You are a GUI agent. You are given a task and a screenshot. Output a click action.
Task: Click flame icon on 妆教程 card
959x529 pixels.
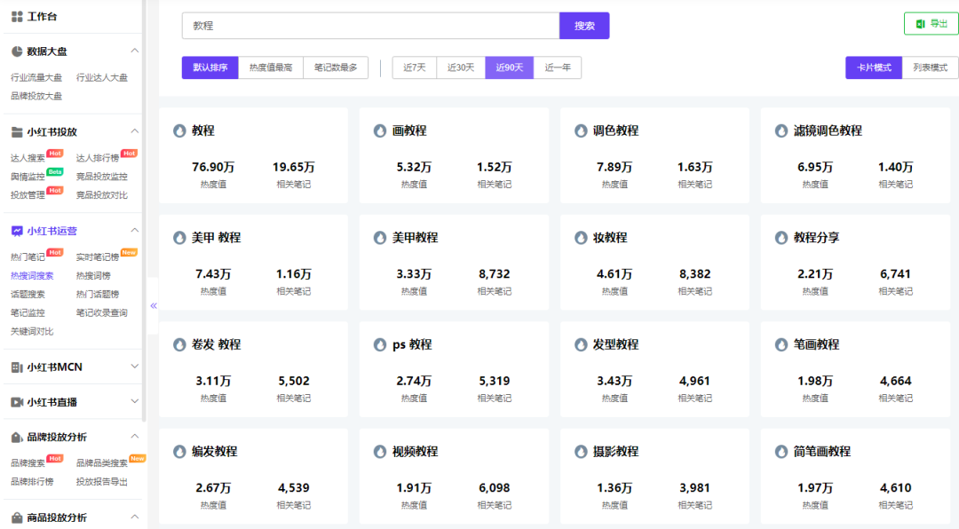click(x=581, y=238)
